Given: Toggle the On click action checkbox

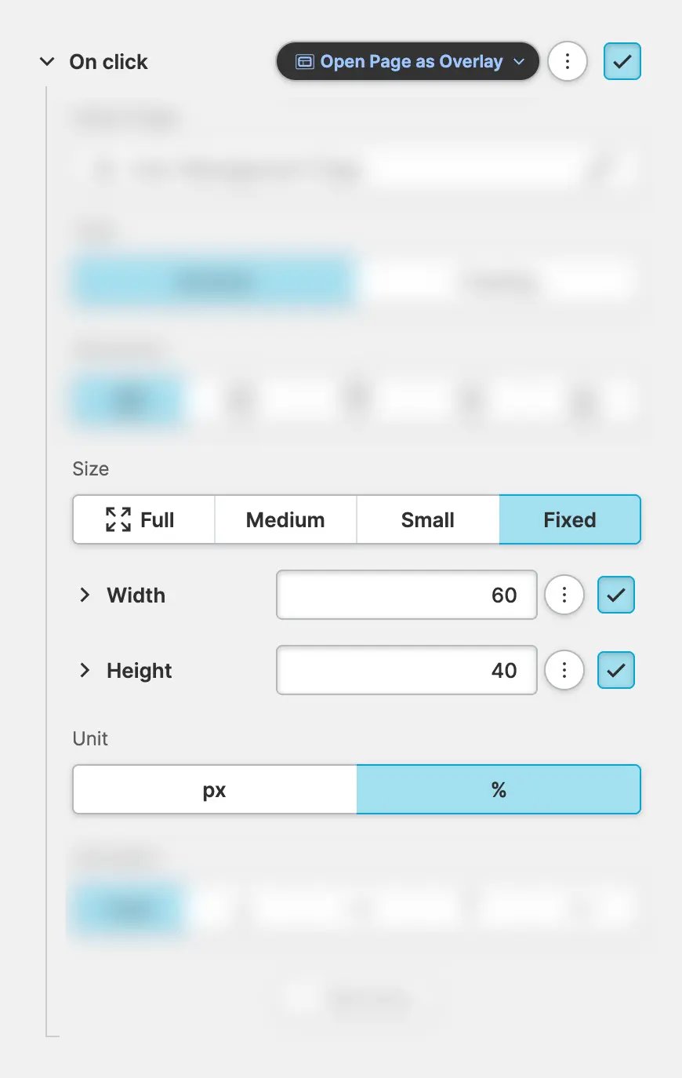Looking at the screenshot, I should coord(622,61).
